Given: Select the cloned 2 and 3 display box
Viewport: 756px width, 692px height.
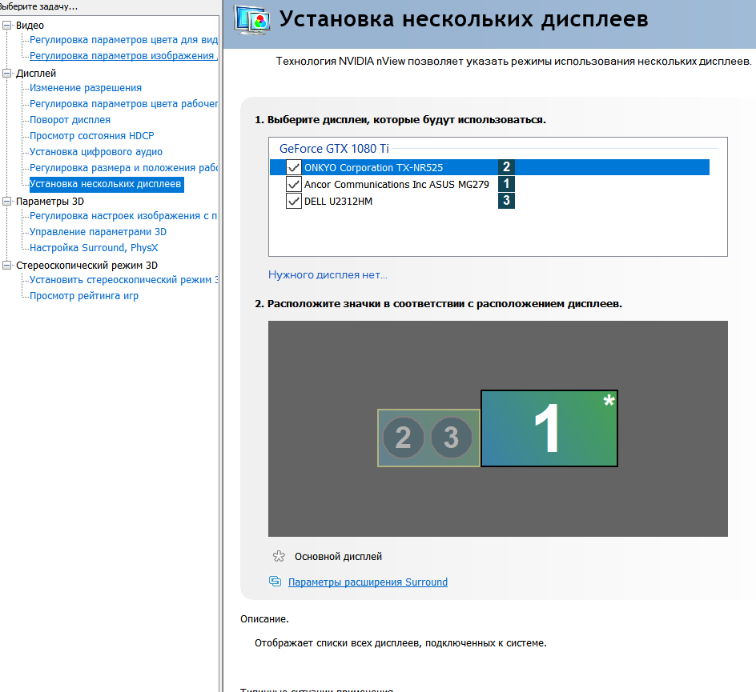Looking at the screenshot, I should [x=428, y=438].
